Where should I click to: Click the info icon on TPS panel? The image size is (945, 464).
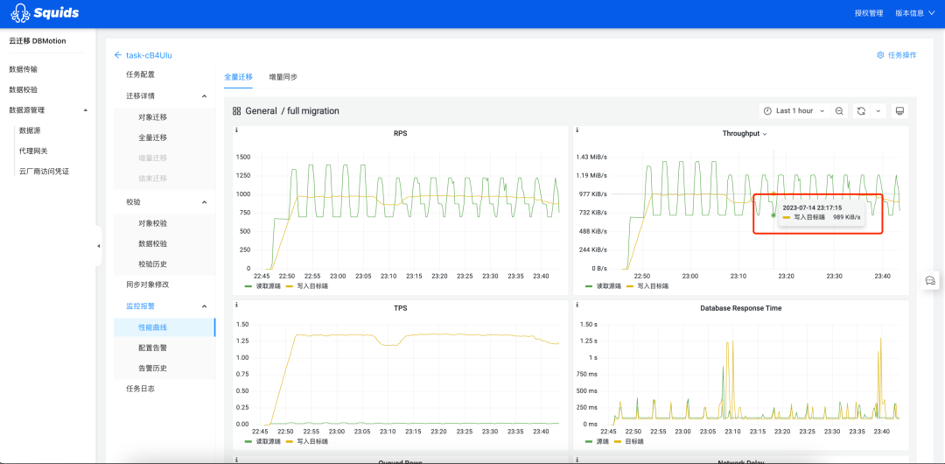236,305
